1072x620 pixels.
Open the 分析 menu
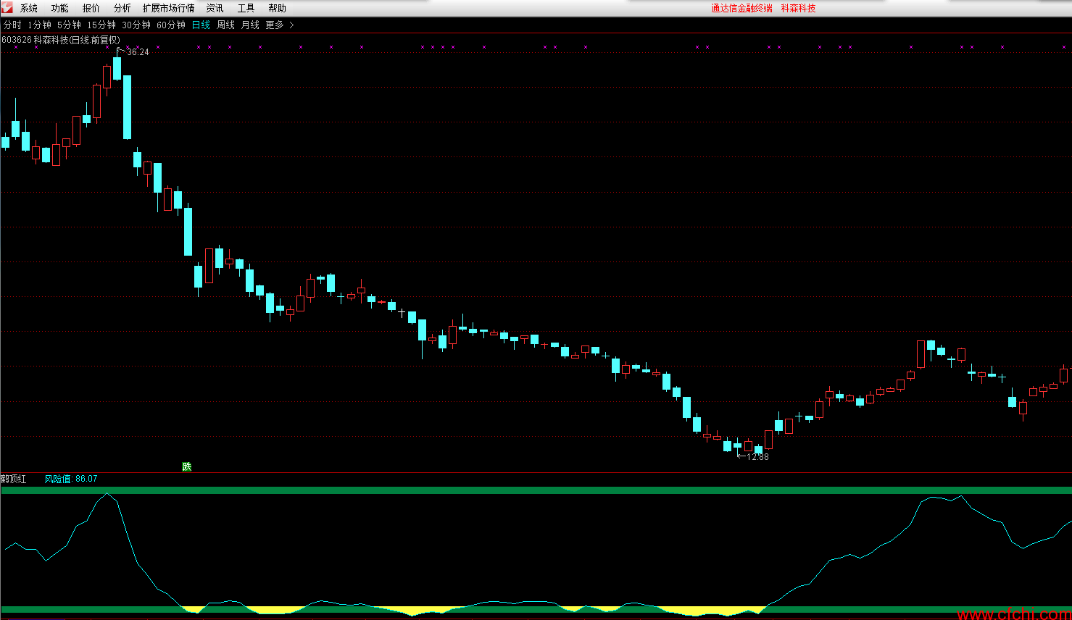[122, 8]
